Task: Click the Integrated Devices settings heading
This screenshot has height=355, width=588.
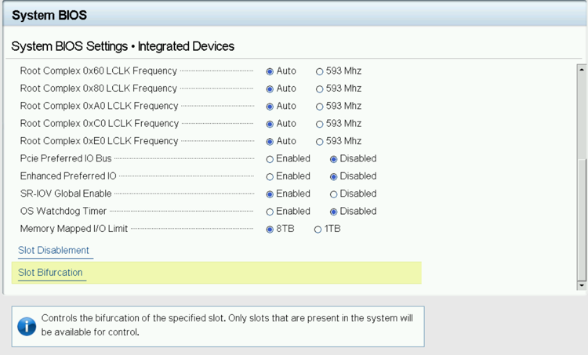Action: click(x=122, y=46)
